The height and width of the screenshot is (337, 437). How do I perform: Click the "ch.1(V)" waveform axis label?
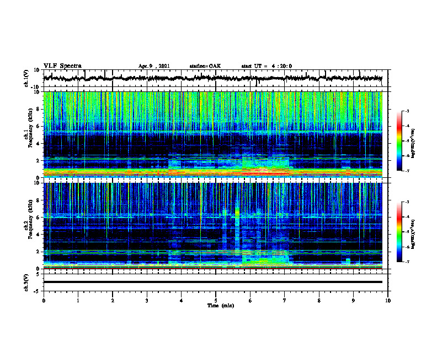coord(26,78)
